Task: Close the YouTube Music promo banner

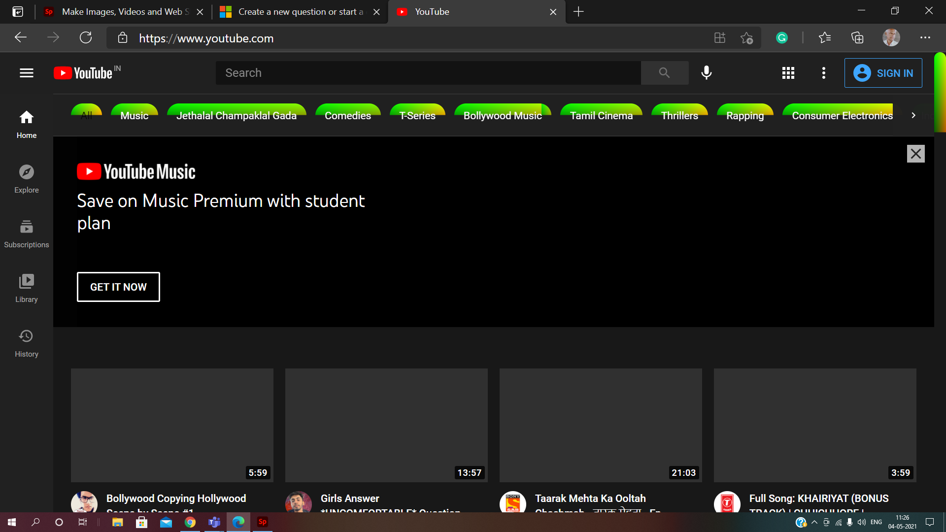Action: coord(915,154)
